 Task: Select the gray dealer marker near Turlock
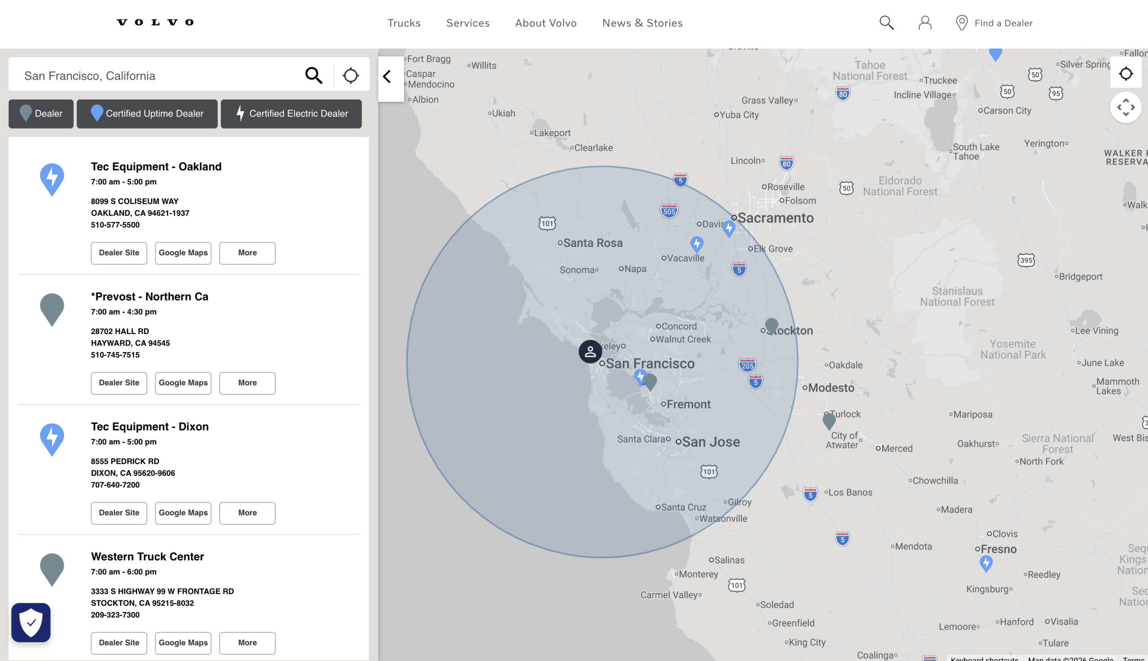coord(829,421)
